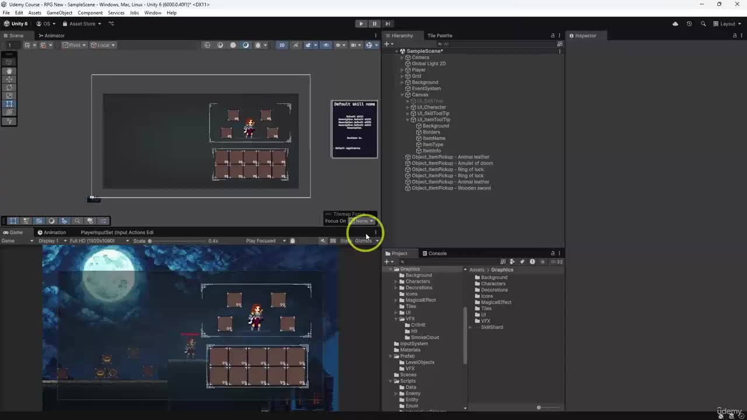Open the File menu

(6, 12)
